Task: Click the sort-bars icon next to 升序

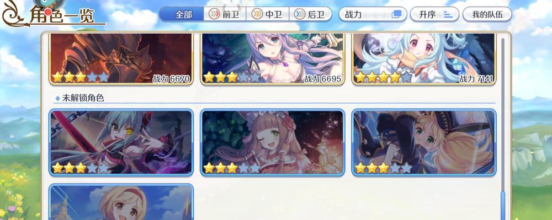Action: [448, 14]
